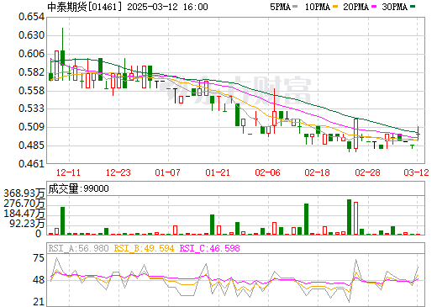Click the magenta 20PMA legend color swatch
Screen dimensions: 437x307
point(374,7)
